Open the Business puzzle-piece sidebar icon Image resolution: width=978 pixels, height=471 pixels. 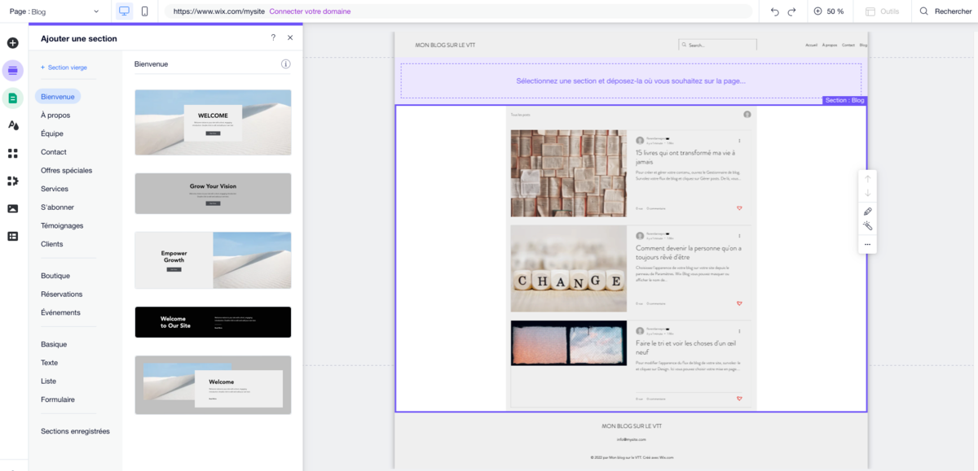tap(12, 181)
